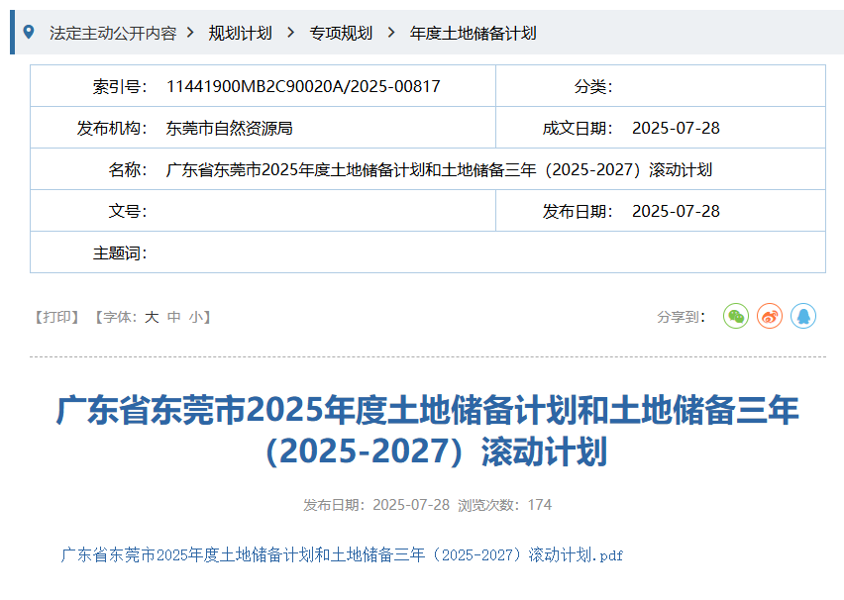Open 法定主动公开内容 breadcrumb link
Screen dimensions: 844x600
(x=113, y=33)
